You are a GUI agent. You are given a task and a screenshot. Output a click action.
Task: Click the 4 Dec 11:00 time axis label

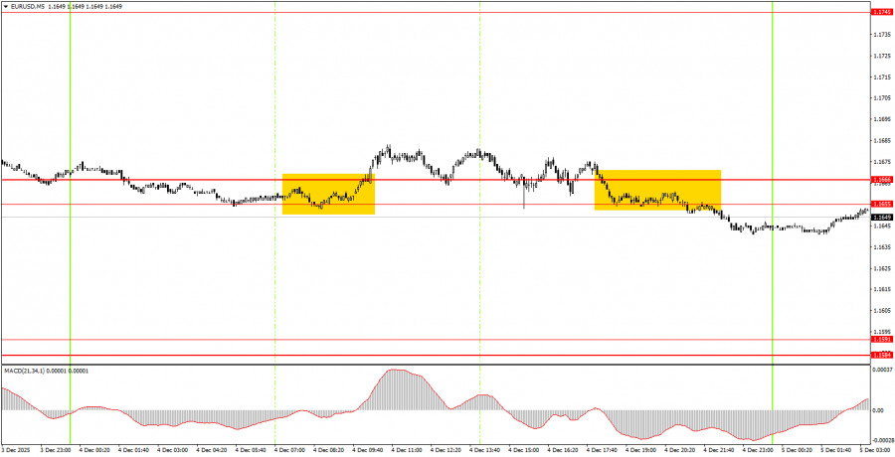click(408, 449)
